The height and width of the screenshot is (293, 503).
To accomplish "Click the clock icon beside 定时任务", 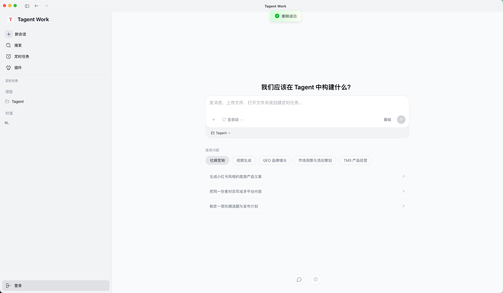I will pos(9,56).
